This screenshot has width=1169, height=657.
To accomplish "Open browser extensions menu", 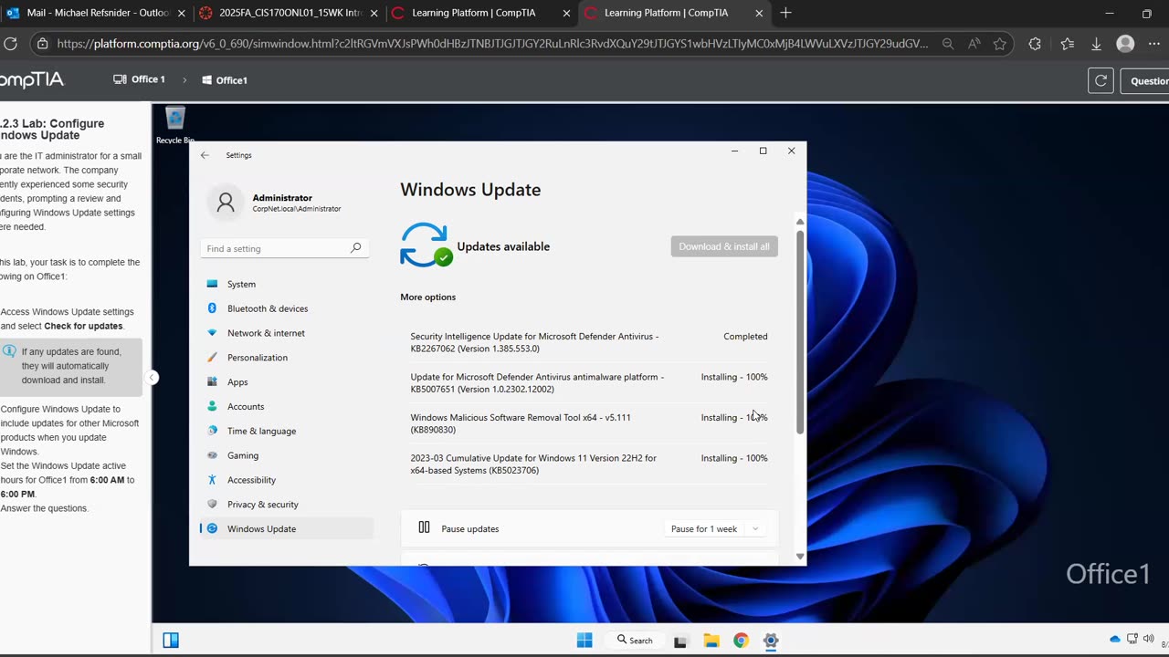I will point(1035,44).
